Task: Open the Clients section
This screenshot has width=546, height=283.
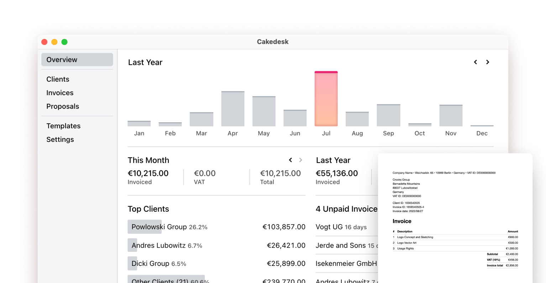Action: coord(58,79)
